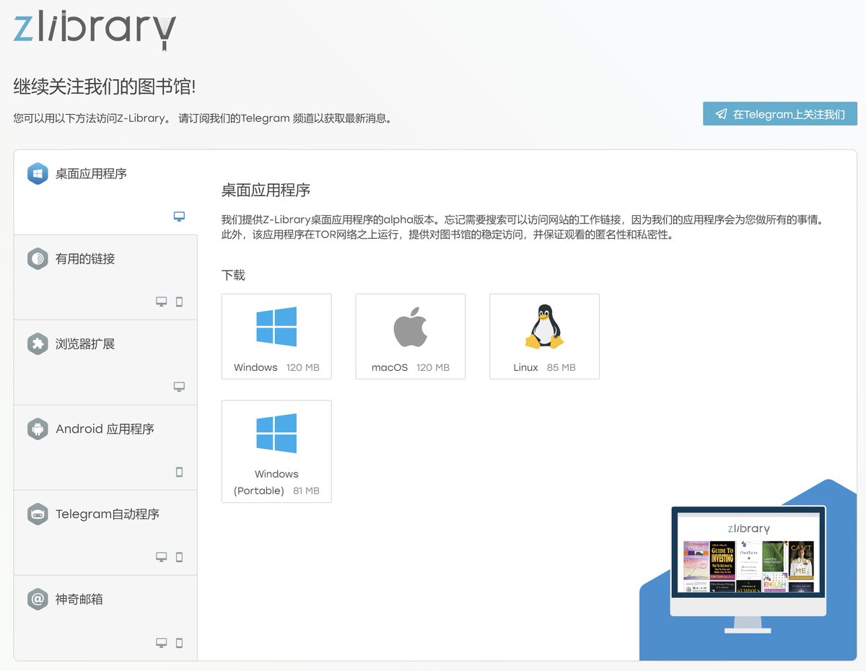Click the Android robot sidebar icon
The width and height of the screenshot is (866, 671).
(38, 429)
